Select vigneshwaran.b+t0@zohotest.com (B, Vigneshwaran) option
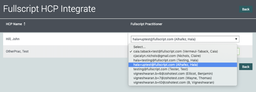 183,82
